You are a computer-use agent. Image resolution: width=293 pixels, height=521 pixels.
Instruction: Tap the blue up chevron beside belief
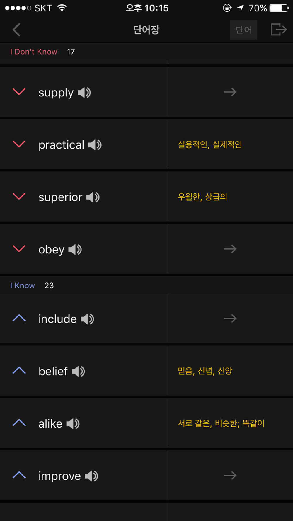(19, 371)
